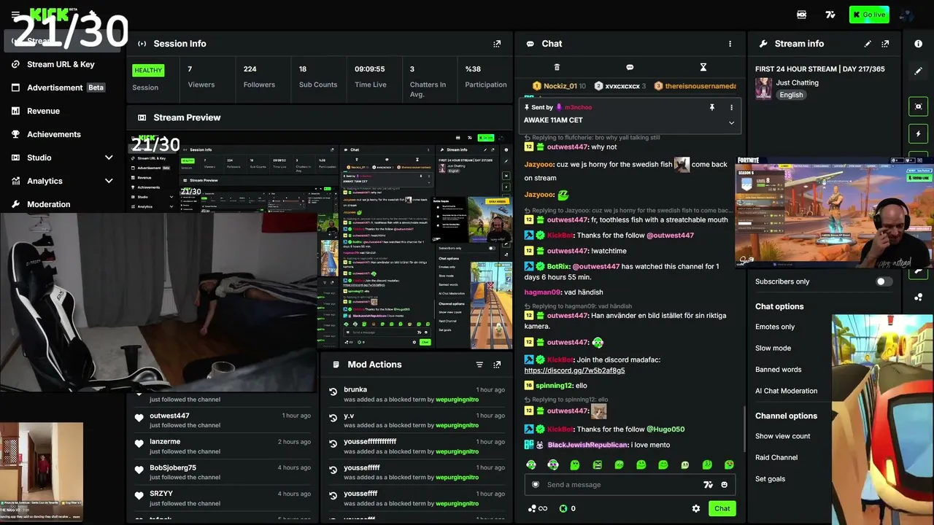Viewport: 934px width, 525px height.
Task: Click the English language tag
Action: (791, 95)
